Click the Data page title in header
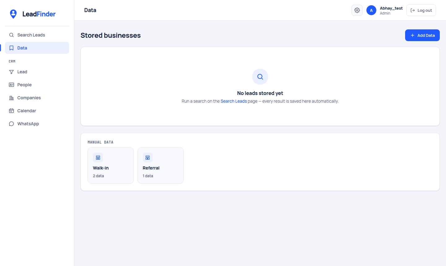Screen dimensions: 446x266 [90, 10]
